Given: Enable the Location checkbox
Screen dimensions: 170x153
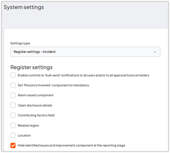Looking at the screenshot, I should coord(13,135).
